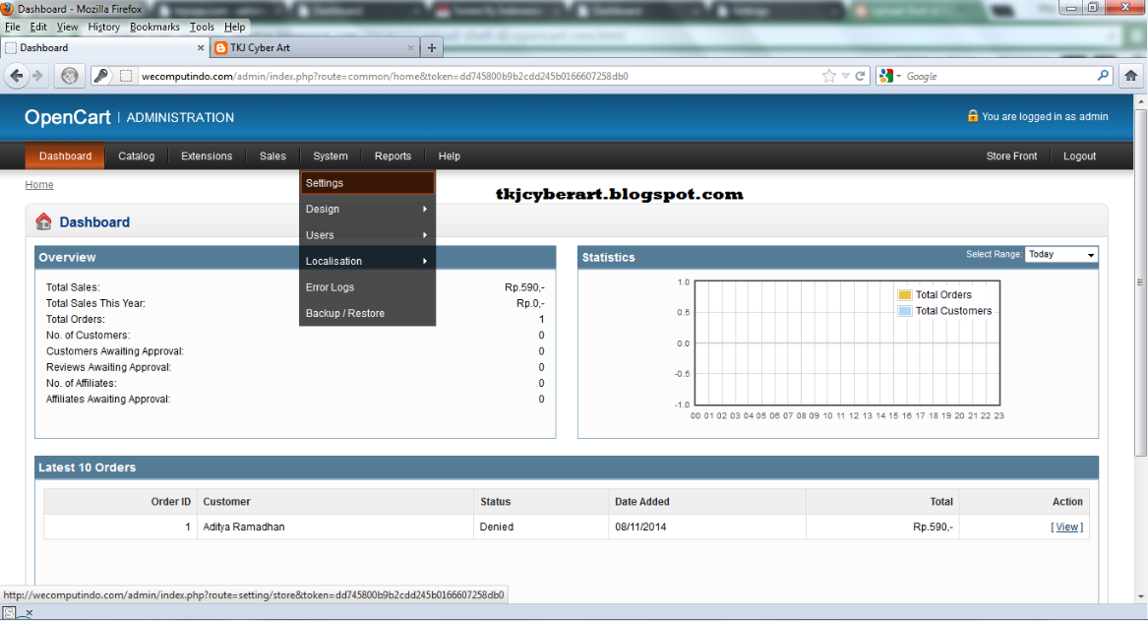Screen dimensions: 1148x621
Task: Close the TKJ Cyber Art tab
Action: [x=411, y=47]
